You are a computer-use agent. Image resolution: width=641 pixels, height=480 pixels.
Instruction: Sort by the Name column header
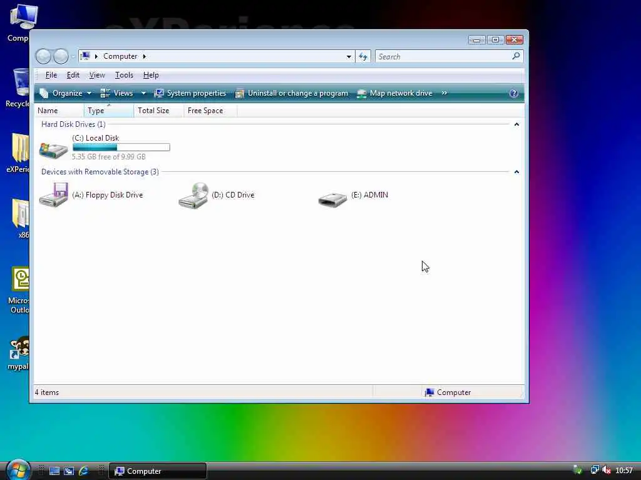[59, 111]
